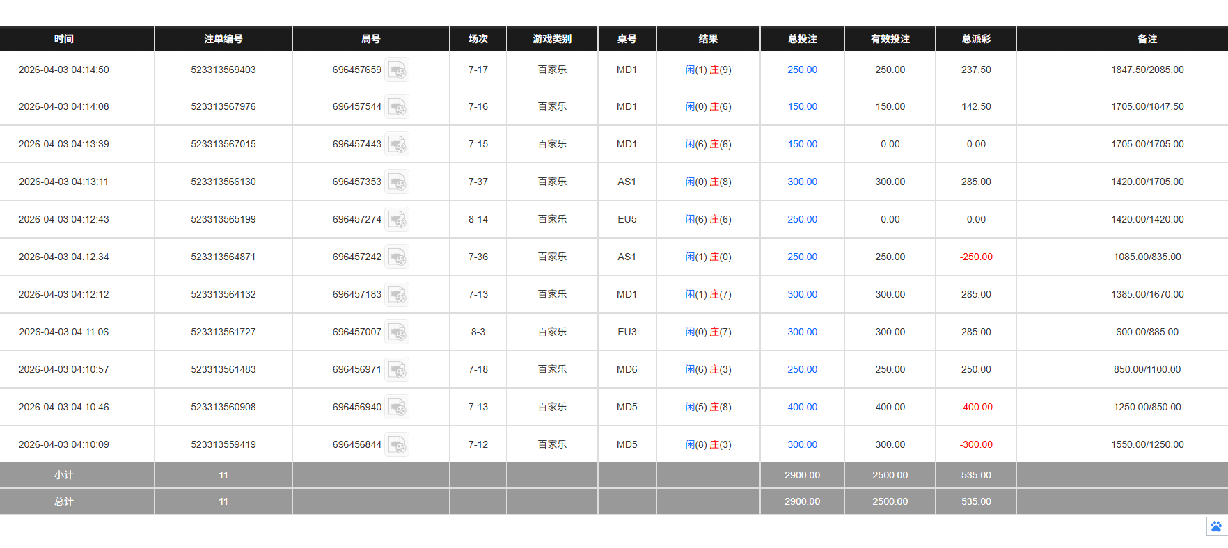
Task: Open the replay icon for round 696457353
Action: tap(397, 182)
